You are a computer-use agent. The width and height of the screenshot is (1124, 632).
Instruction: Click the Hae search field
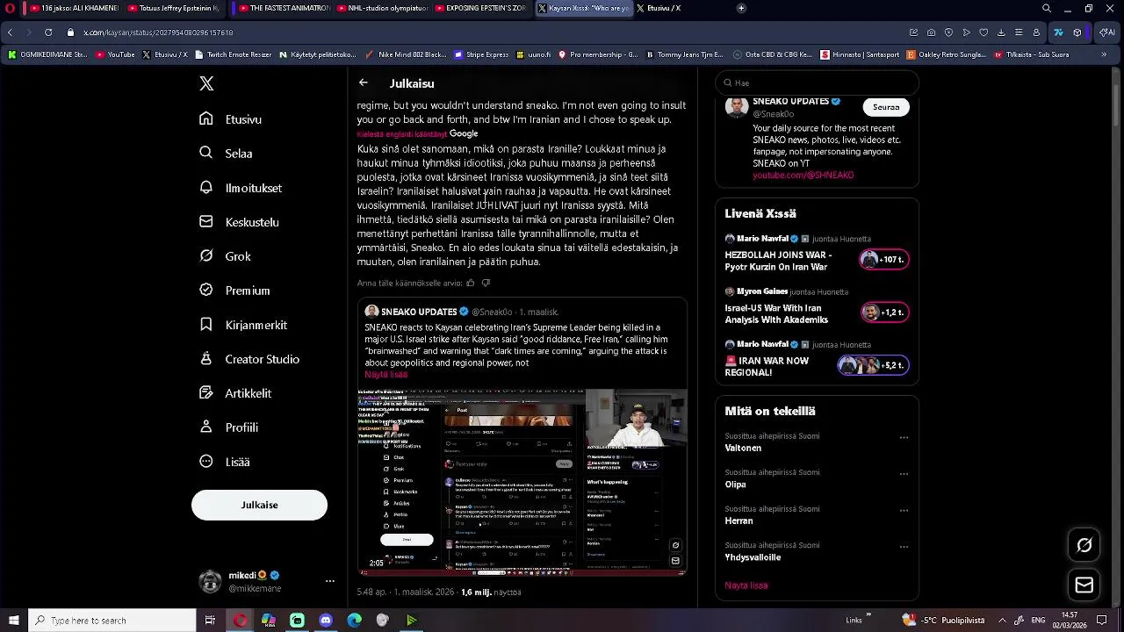point(817,83)
